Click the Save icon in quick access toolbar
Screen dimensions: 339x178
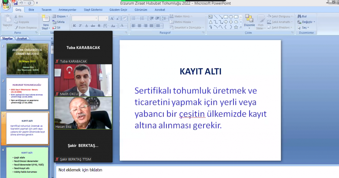pos(16,3)
